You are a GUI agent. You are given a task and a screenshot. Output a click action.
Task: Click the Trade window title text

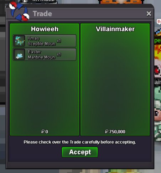42,14
